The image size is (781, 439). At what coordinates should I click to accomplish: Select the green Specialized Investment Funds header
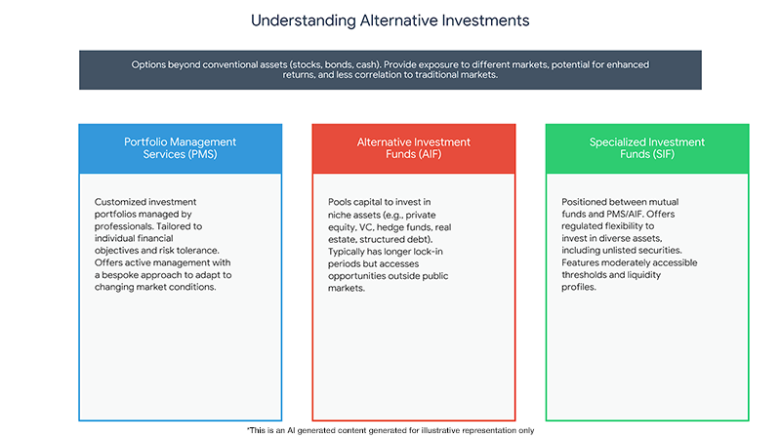646,148
